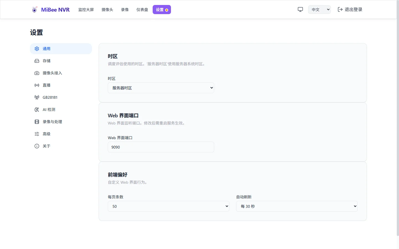Open the 存储 settings section
This screenshot has height=249, width=399.
61,61
